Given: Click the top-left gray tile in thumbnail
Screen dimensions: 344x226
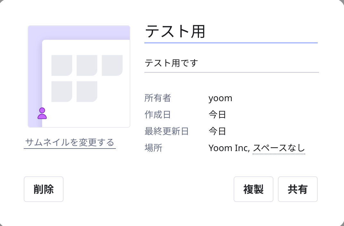Looking at the screenshot, I should pos(62,65).
